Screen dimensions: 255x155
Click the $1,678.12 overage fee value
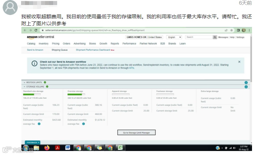pos(100,120)
